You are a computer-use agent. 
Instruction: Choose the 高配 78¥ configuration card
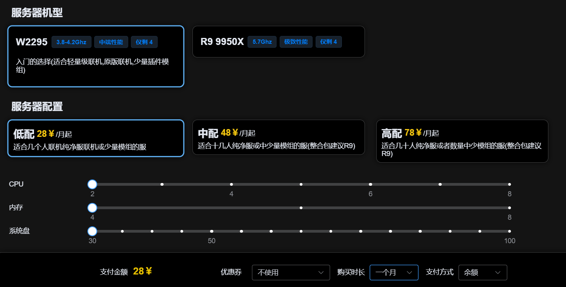[x=462, y=141]
